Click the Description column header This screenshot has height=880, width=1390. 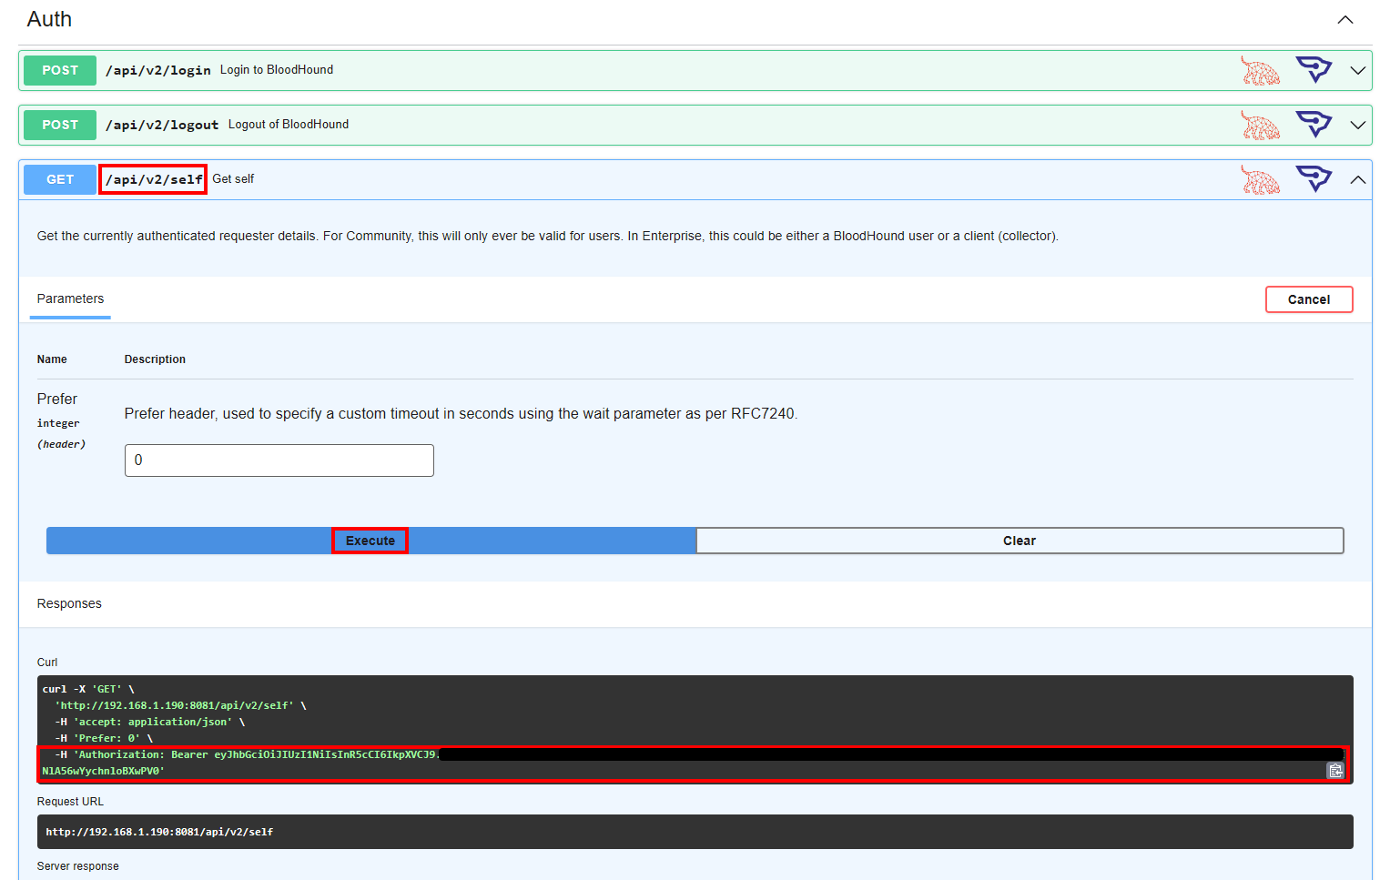(x=155, y=359)
